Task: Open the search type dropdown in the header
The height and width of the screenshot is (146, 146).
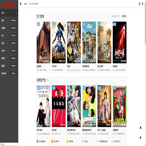Action: click(25, 4)
